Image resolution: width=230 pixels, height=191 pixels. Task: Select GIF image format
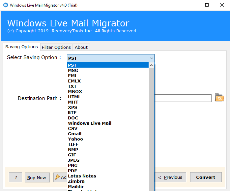108,155
